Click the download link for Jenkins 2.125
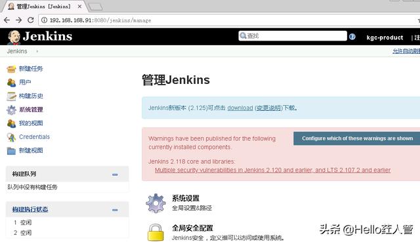 [x=240, y=108]
